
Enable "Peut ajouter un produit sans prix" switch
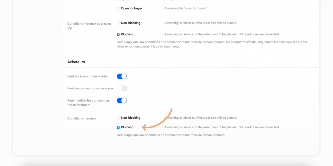122,89
